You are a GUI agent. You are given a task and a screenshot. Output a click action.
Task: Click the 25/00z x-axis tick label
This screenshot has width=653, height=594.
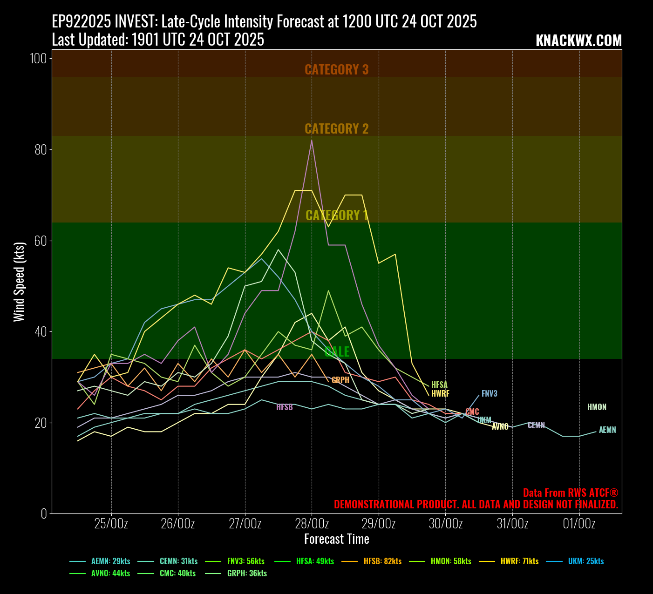[111, 524]
